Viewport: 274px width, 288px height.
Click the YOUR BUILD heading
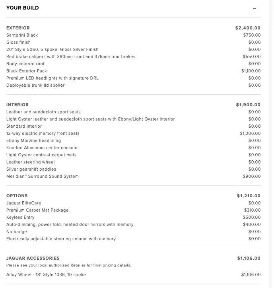pyautogui.click(x=23, y=8)
